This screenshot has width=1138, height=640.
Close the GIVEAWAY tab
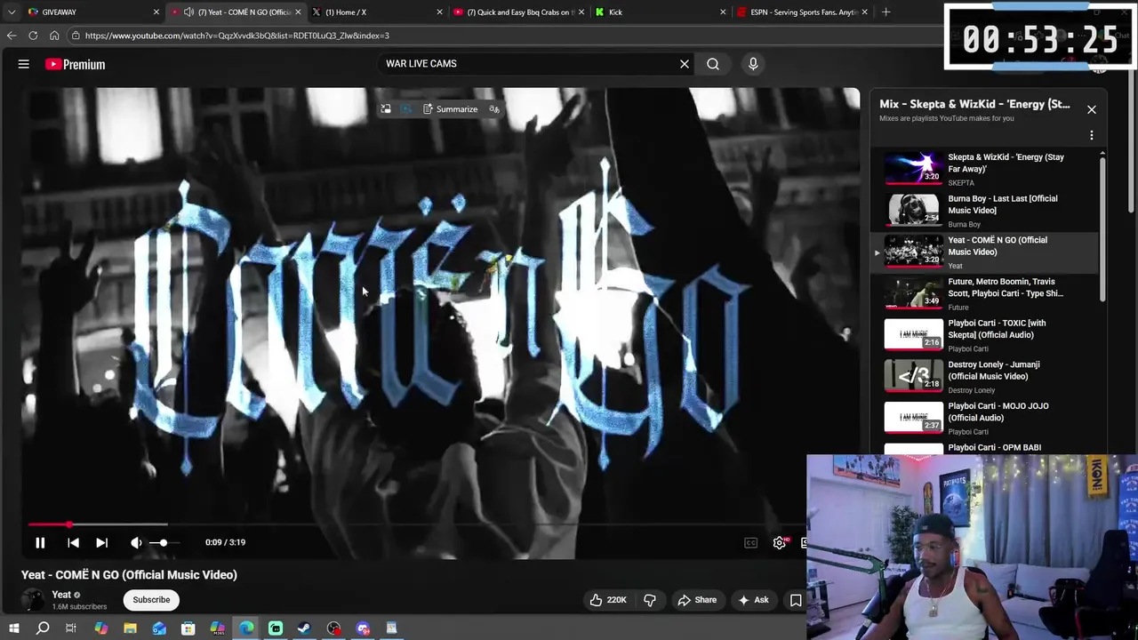tap(156, 12)
